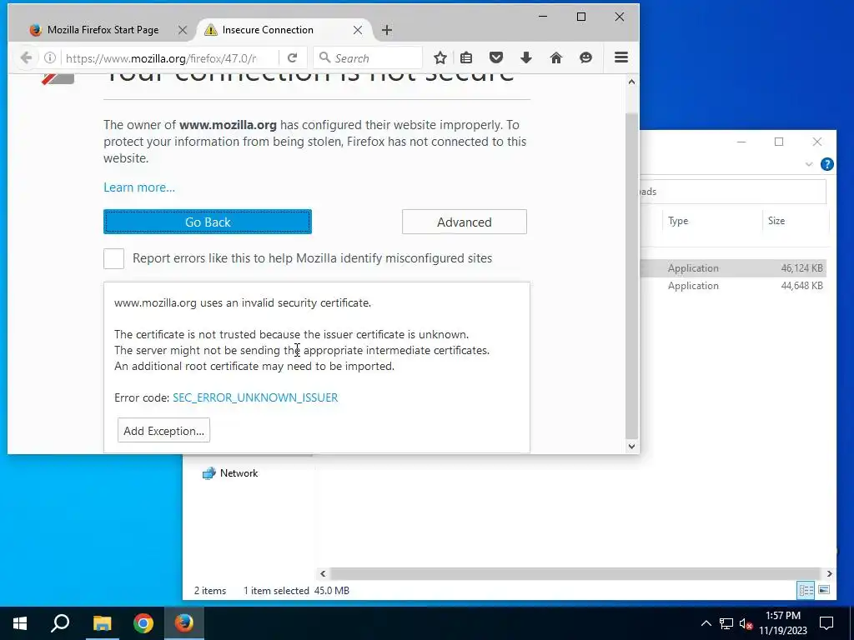Click Explorer address path field
Viewport: 854px width, 640px height.
coord(733,192)
